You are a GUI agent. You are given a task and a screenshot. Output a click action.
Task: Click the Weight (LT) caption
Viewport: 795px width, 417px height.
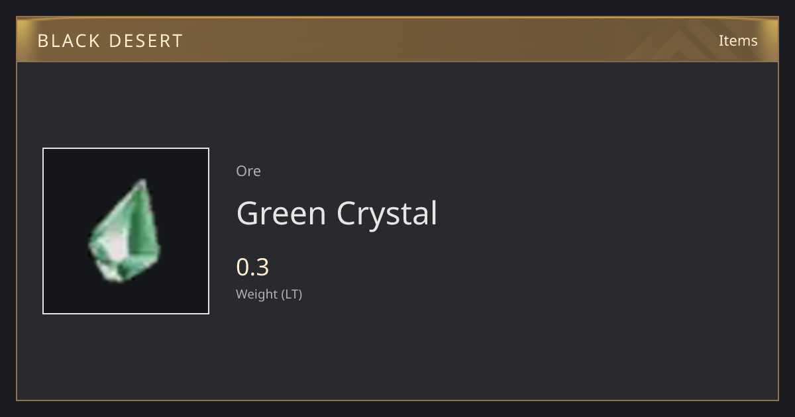pos(269,294)
